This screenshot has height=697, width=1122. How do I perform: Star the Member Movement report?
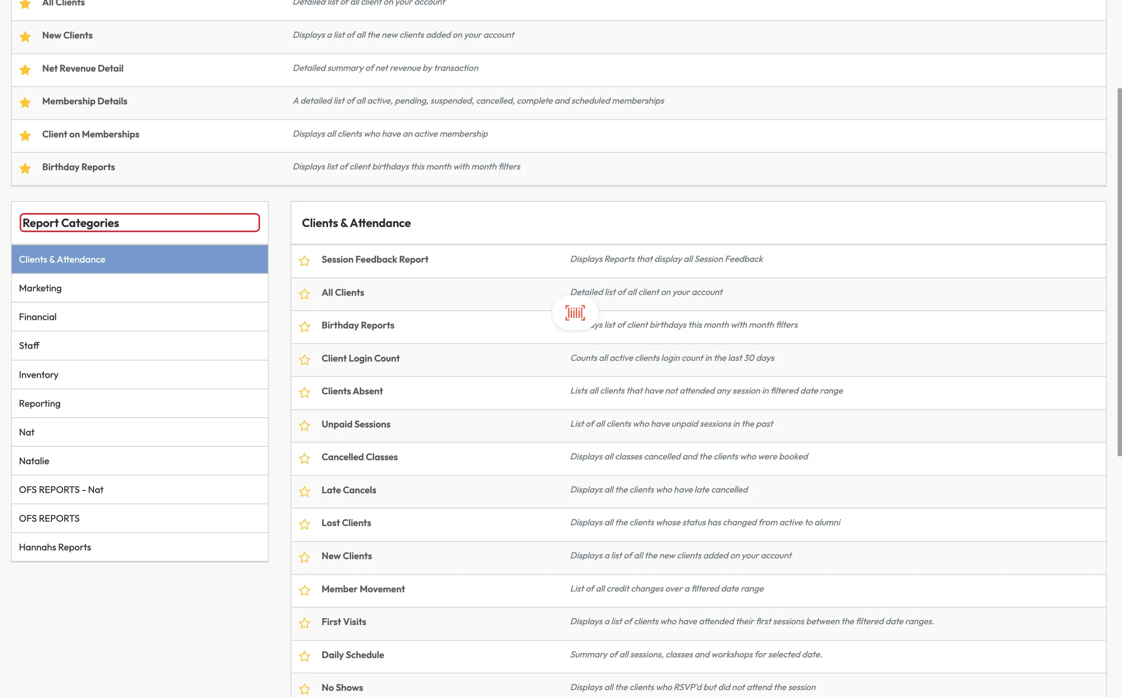tap(305, 590)
